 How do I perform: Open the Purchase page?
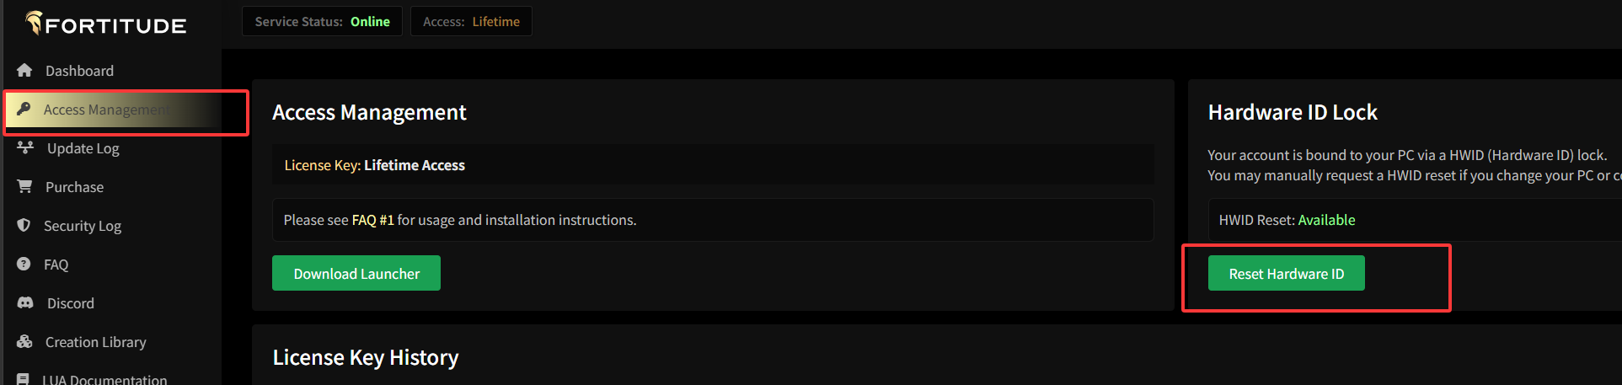pos(74,187)
